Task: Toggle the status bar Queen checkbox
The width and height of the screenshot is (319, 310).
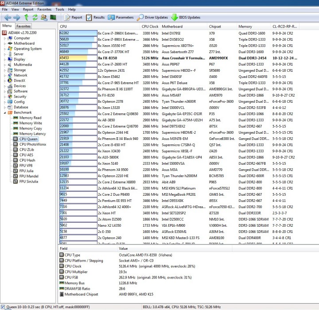Action: click(x=3, y=307)
